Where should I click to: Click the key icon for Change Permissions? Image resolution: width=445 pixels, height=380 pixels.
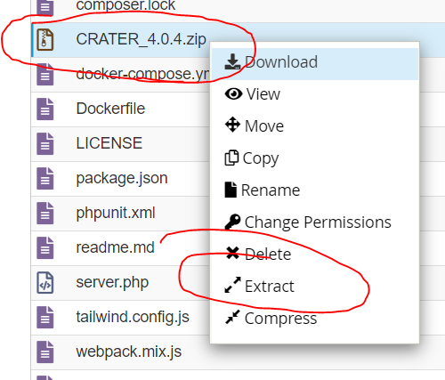coord(232,222)
